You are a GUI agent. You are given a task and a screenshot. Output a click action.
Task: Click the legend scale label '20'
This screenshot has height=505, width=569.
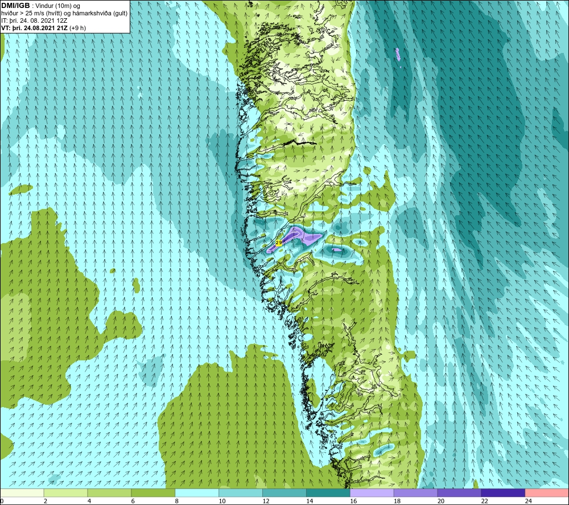coord(441,501)
